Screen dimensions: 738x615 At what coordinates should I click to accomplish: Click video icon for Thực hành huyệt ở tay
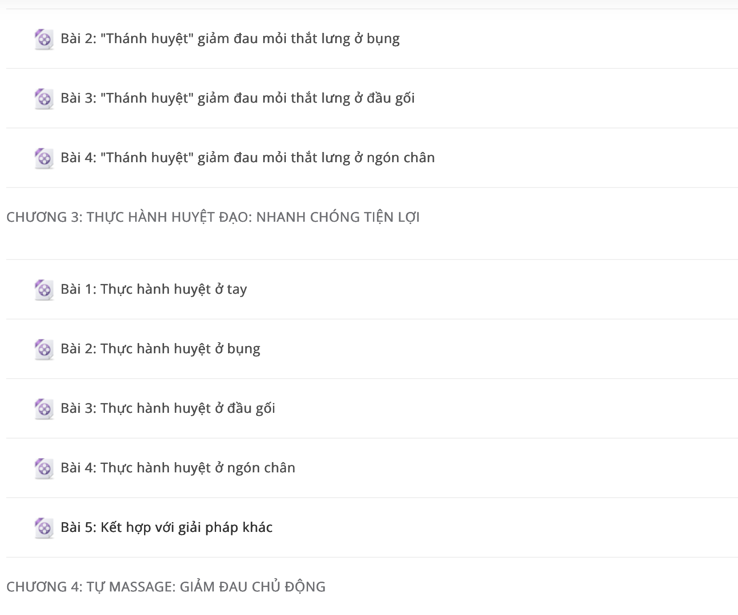tap(44, 290)
